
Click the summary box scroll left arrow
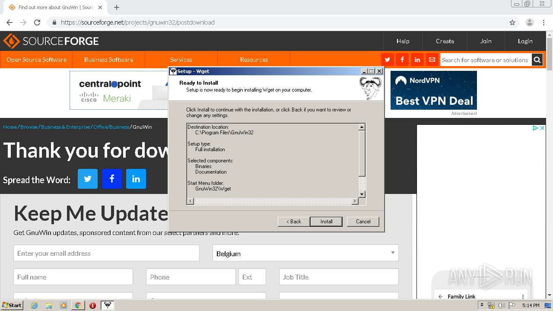coord(191,201)
